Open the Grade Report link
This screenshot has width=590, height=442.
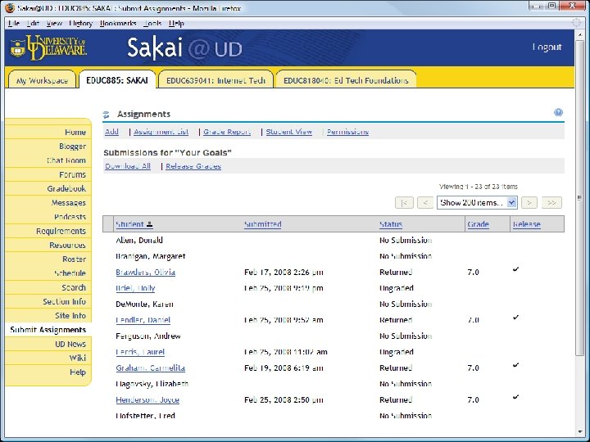click(x=227, y=132)
